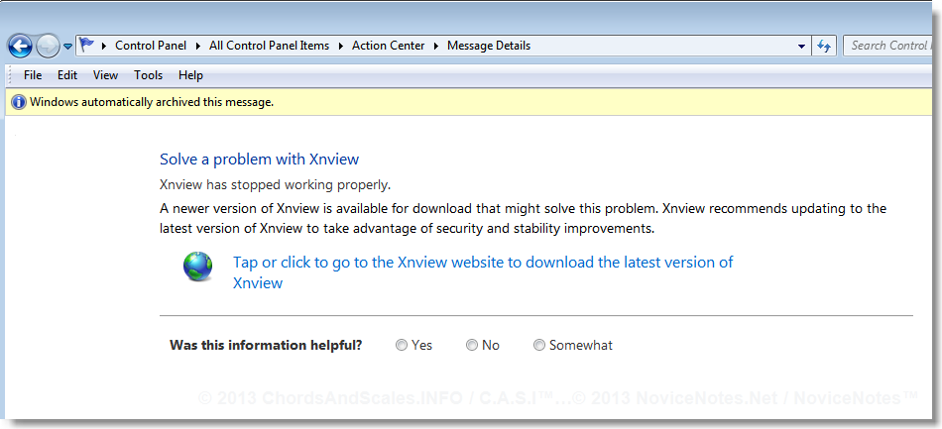This screenshot has height=429, width=942.
Task: Open the Help menu
Action: (x=190, y=75)
